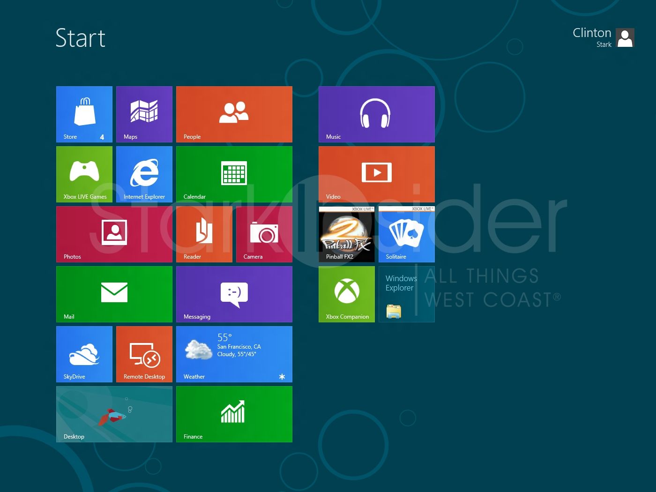The image size is (656, 492).
Task: Open the People tile
Action: (234, 114)
